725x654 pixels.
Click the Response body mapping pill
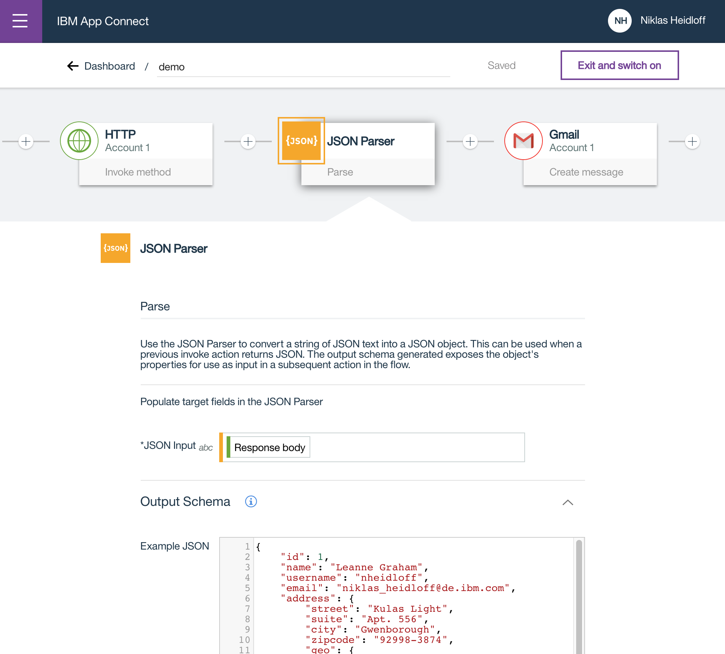pyautogui.click(x=269, y=447)
